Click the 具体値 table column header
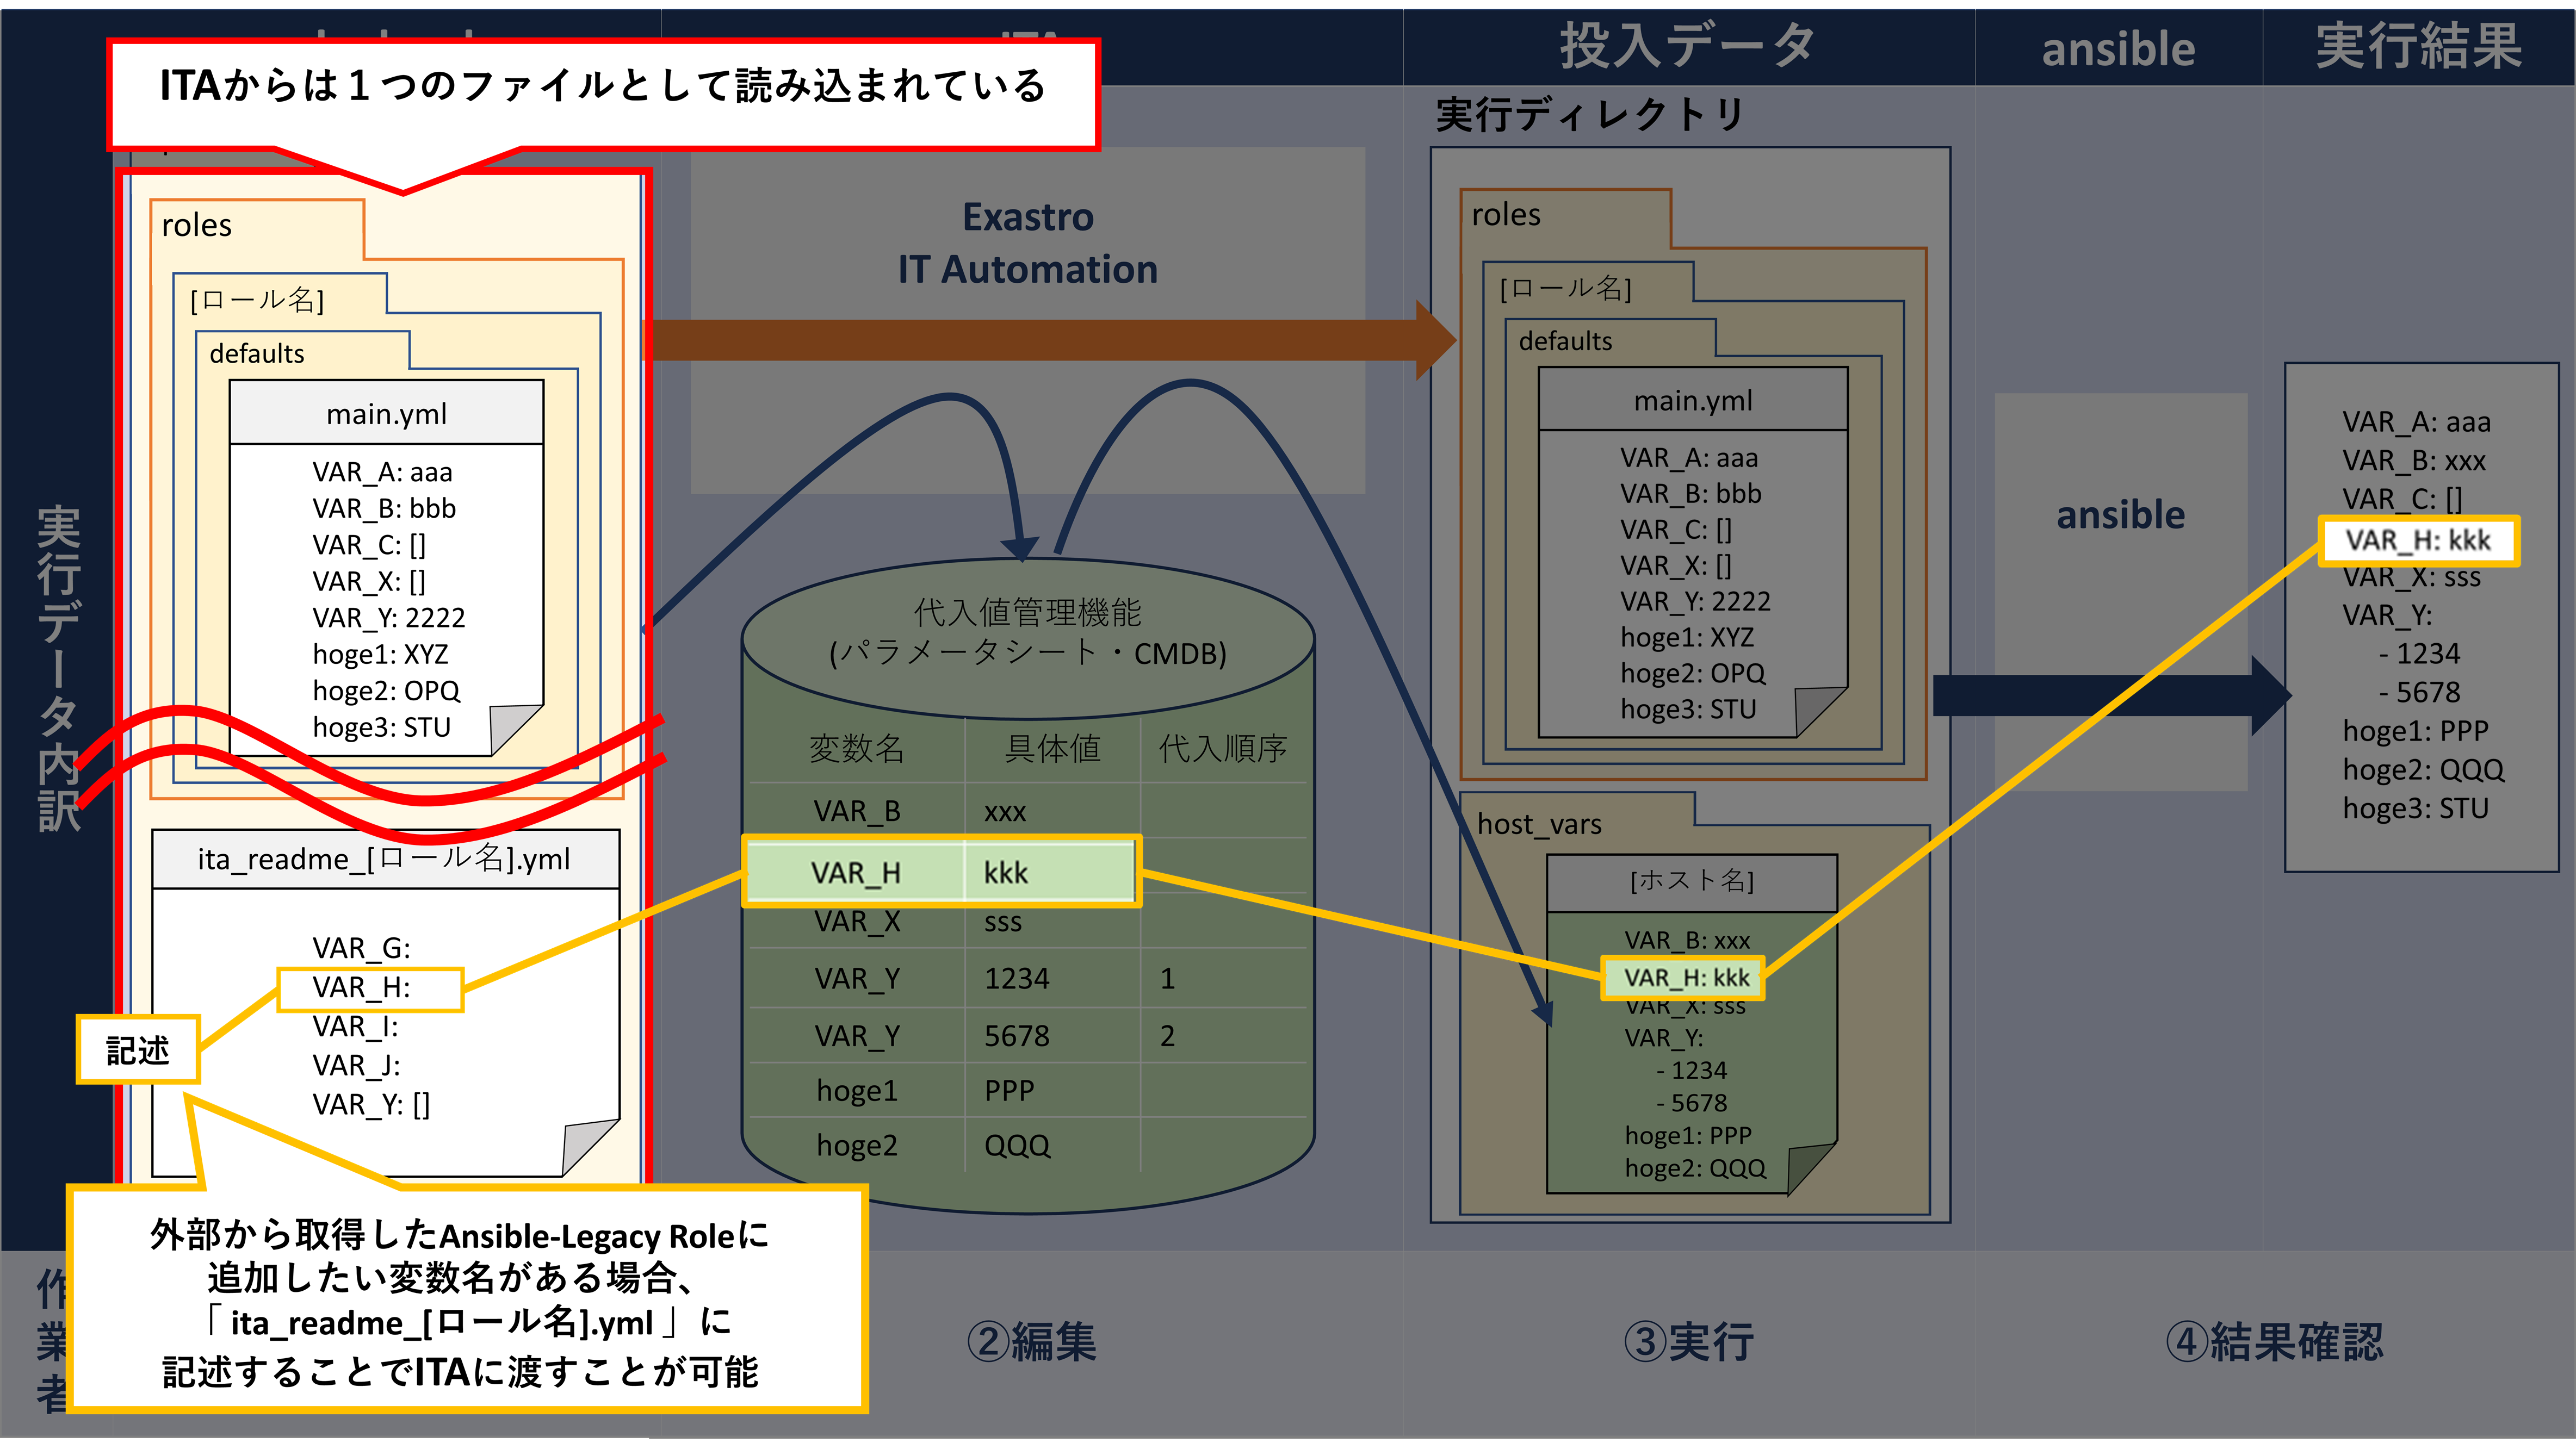 click(x=1052, y=748)
